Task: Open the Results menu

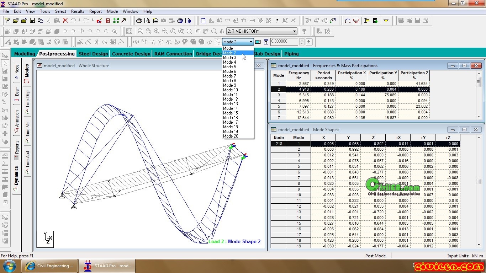Action: tap(78, 11)
